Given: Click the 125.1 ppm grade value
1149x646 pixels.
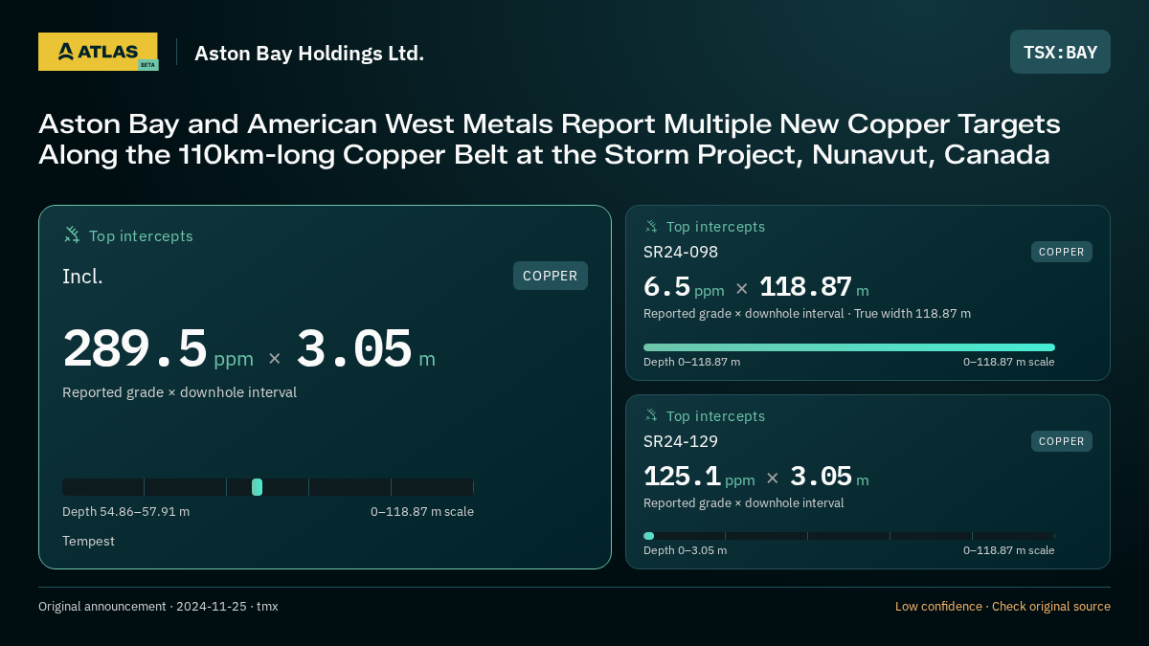Looking at the screenshot, I should 699,477.
